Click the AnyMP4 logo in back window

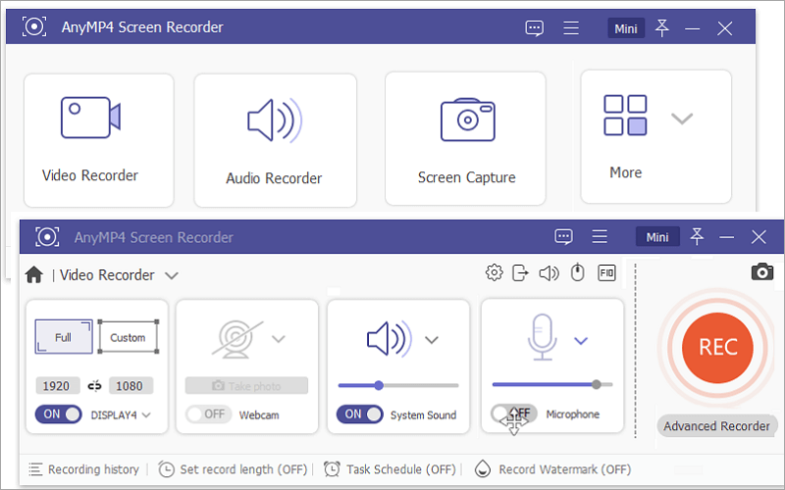[x=34, y=26]
